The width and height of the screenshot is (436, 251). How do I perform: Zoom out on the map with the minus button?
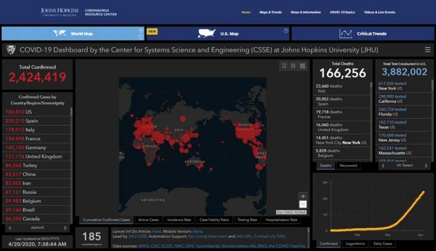pos(303,205)
